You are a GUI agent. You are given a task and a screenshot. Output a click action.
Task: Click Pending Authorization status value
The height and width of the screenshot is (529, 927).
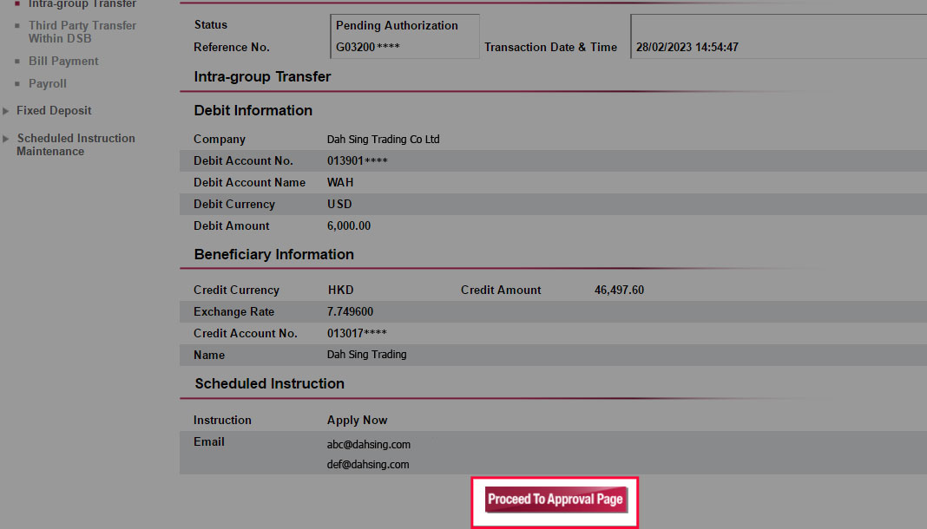[x=397, y=25]
